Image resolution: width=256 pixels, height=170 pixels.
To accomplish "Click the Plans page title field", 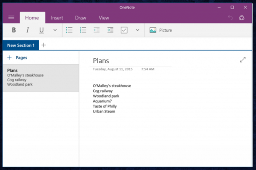I will [x=101, y=61].
